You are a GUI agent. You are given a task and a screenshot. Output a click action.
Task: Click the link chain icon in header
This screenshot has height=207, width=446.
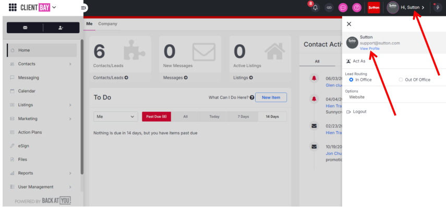coord(329,8)
